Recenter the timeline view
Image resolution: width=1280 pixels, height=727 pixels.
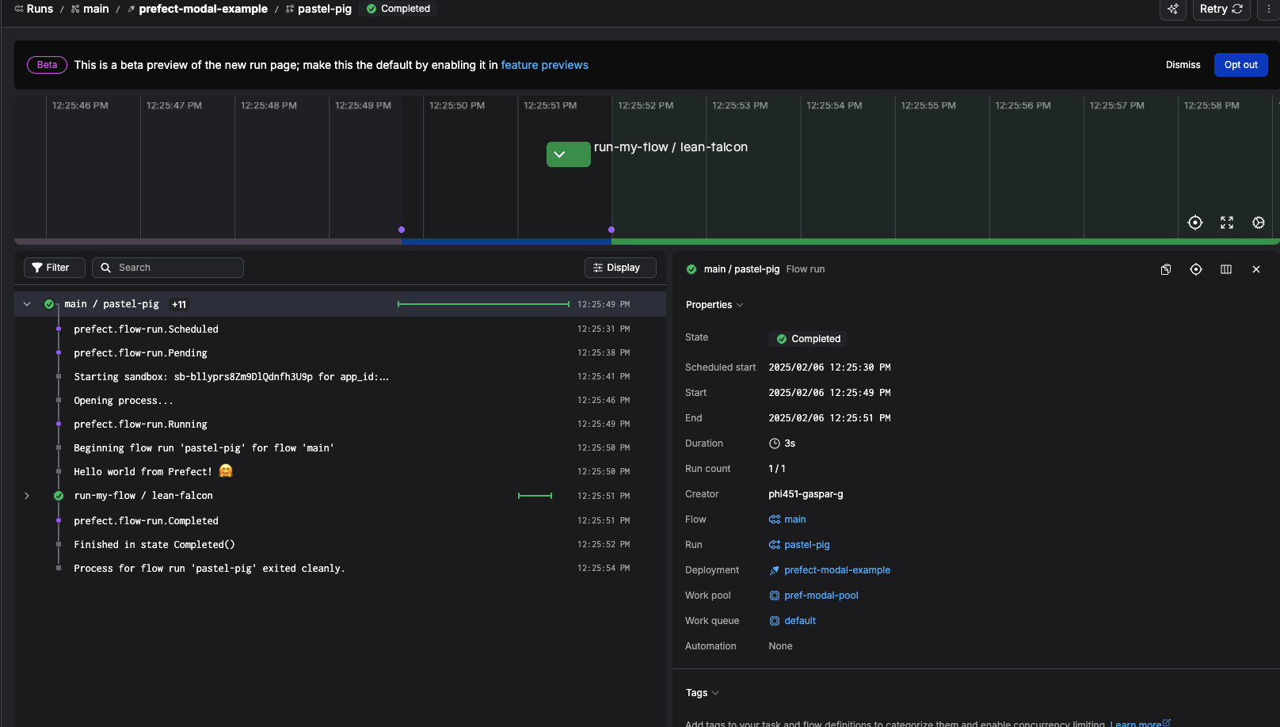(x=1195, y=223)
